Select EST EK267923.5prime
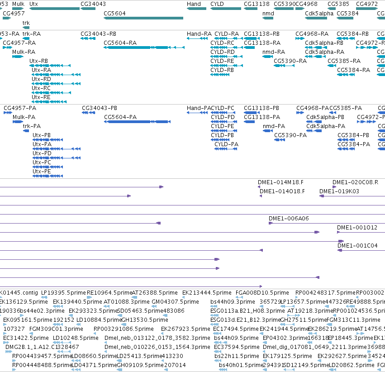The image size is (385, 372). coord(162,334)
